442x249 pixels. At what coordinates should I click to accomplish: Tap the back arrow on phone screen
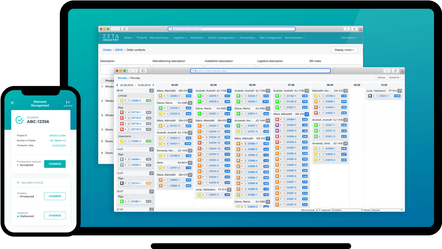coord(13,103)
